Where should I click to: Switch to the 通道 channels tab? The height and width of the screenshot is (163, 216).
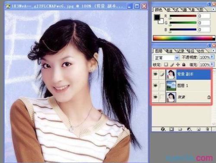coord(169,51)
